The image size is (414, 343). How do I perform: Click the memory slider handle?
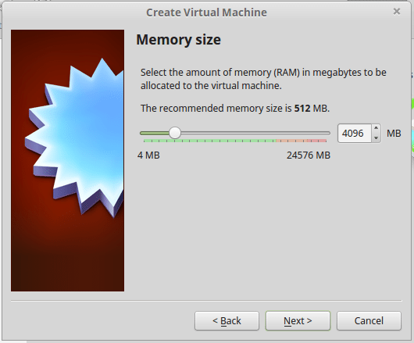[174, 133]
